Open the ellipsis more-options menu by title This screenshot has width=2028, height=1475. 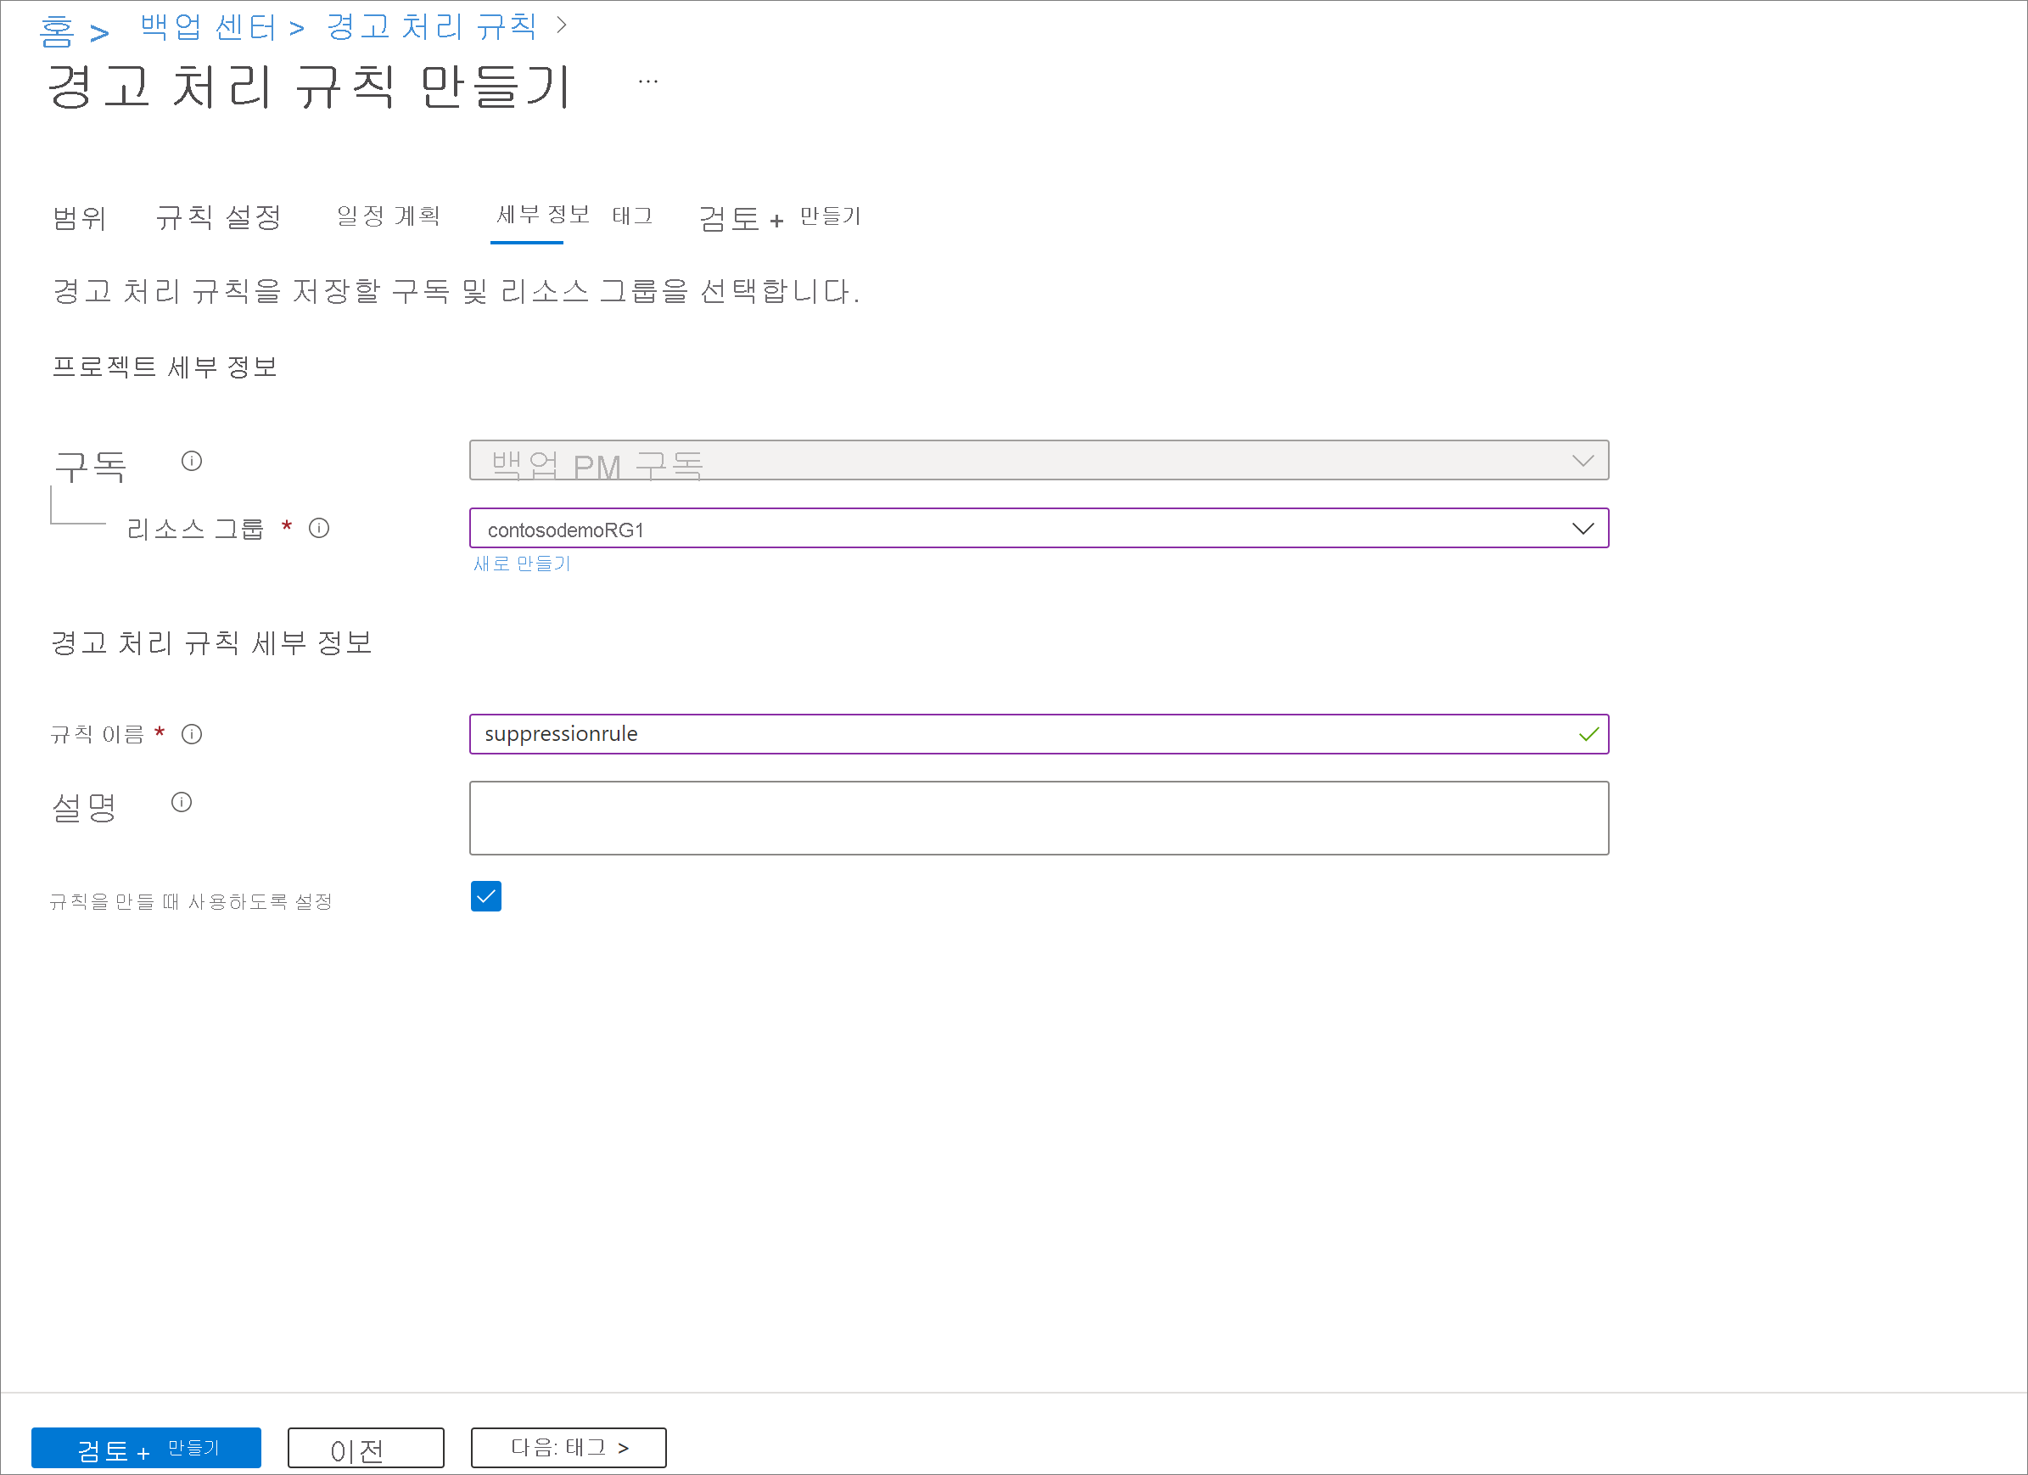[x=648, y=81]
